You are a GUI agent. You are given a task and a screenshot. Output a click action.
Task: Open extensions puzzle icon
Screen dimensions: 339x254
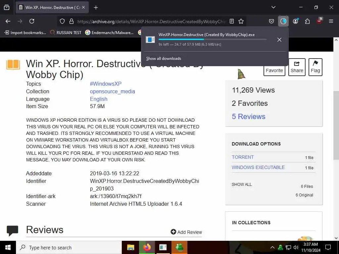click(x=307, y=21)
